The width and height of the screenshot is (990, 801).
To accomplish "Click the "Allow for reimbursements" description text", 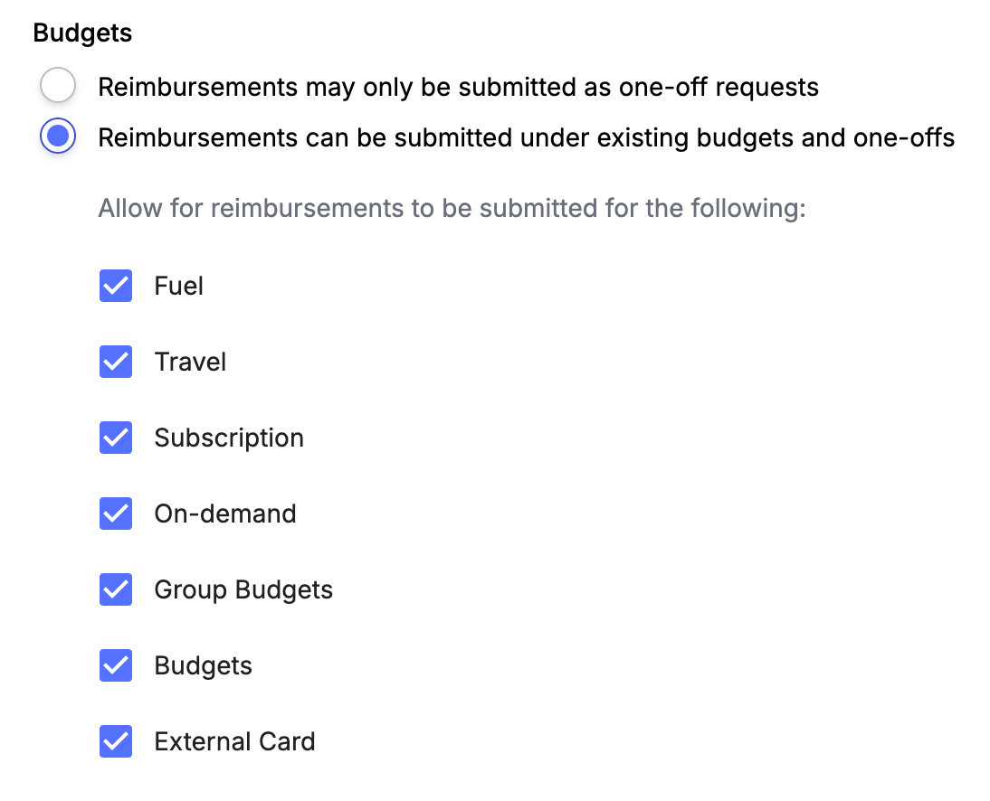I will pyautogui.click(x=452, y=208).
